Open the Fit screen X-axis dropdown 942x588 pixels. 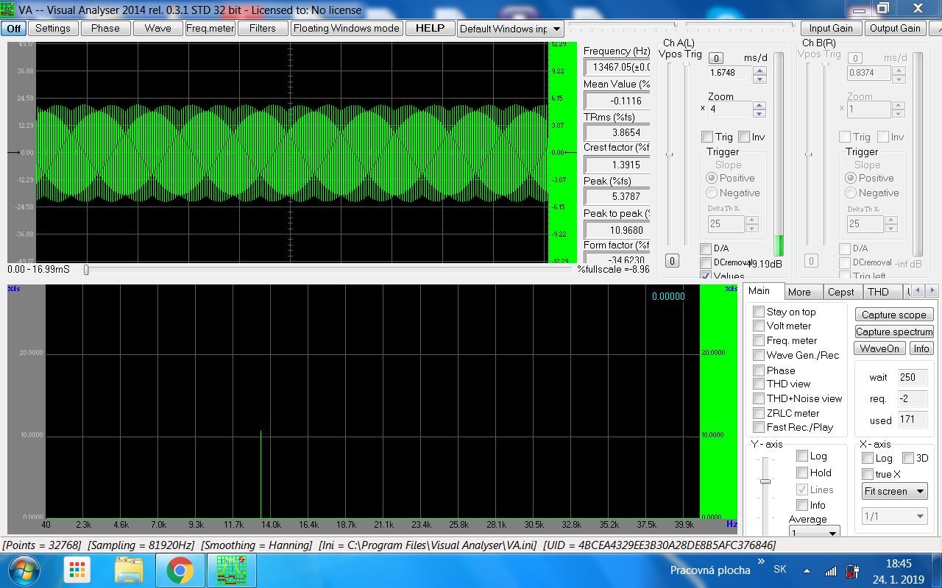895,491
